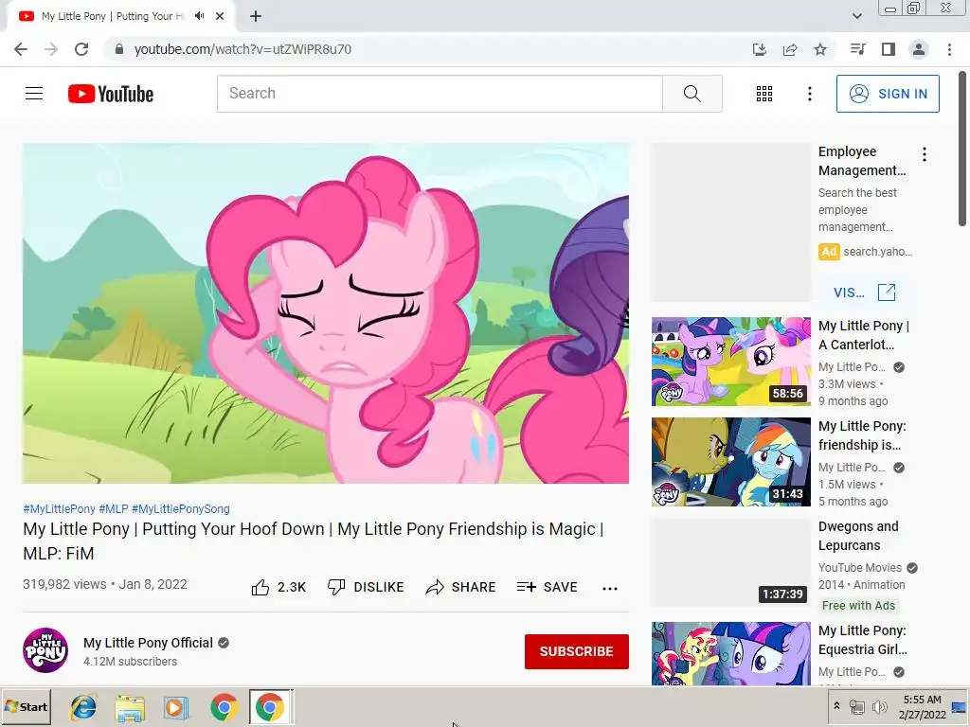
Task: Click the DISLIKE button
Action: tap(366, 587)
